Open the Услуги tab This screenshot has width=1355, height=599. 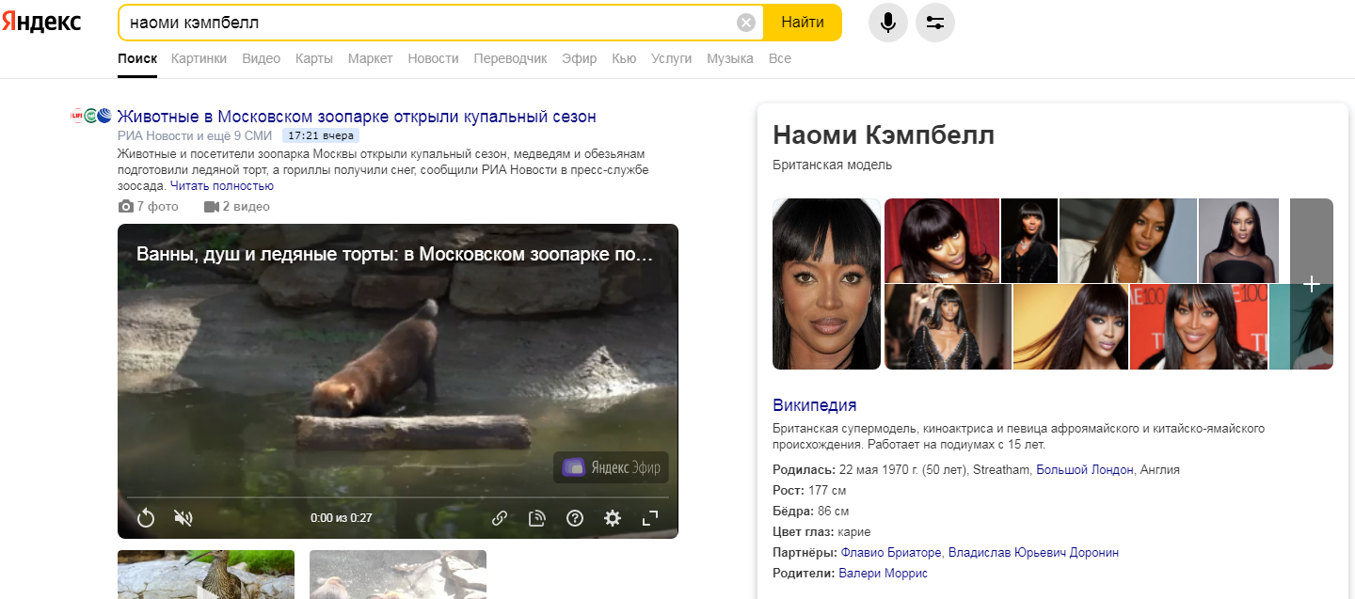pos(672,58)
